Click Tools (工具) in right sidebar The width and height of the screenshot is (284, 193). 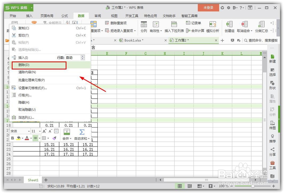(272, 165)
